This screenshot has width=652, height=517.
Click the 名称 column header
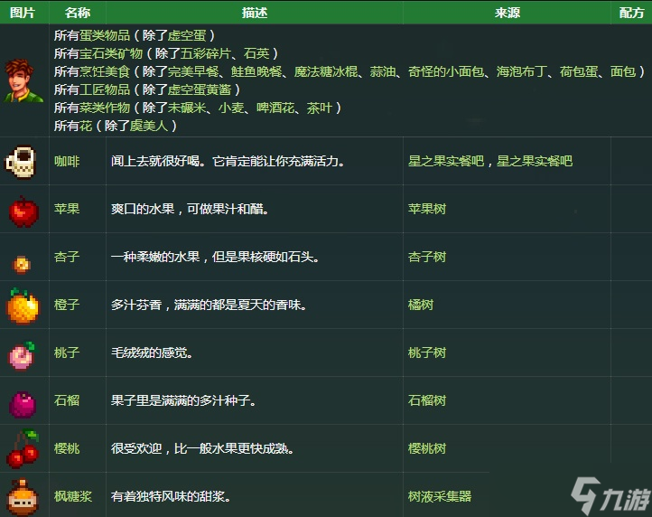(78, 13)
